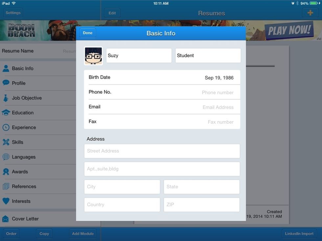322x241 pixels.
Task: Click the first name field showing Suzy
Action: 138,55
